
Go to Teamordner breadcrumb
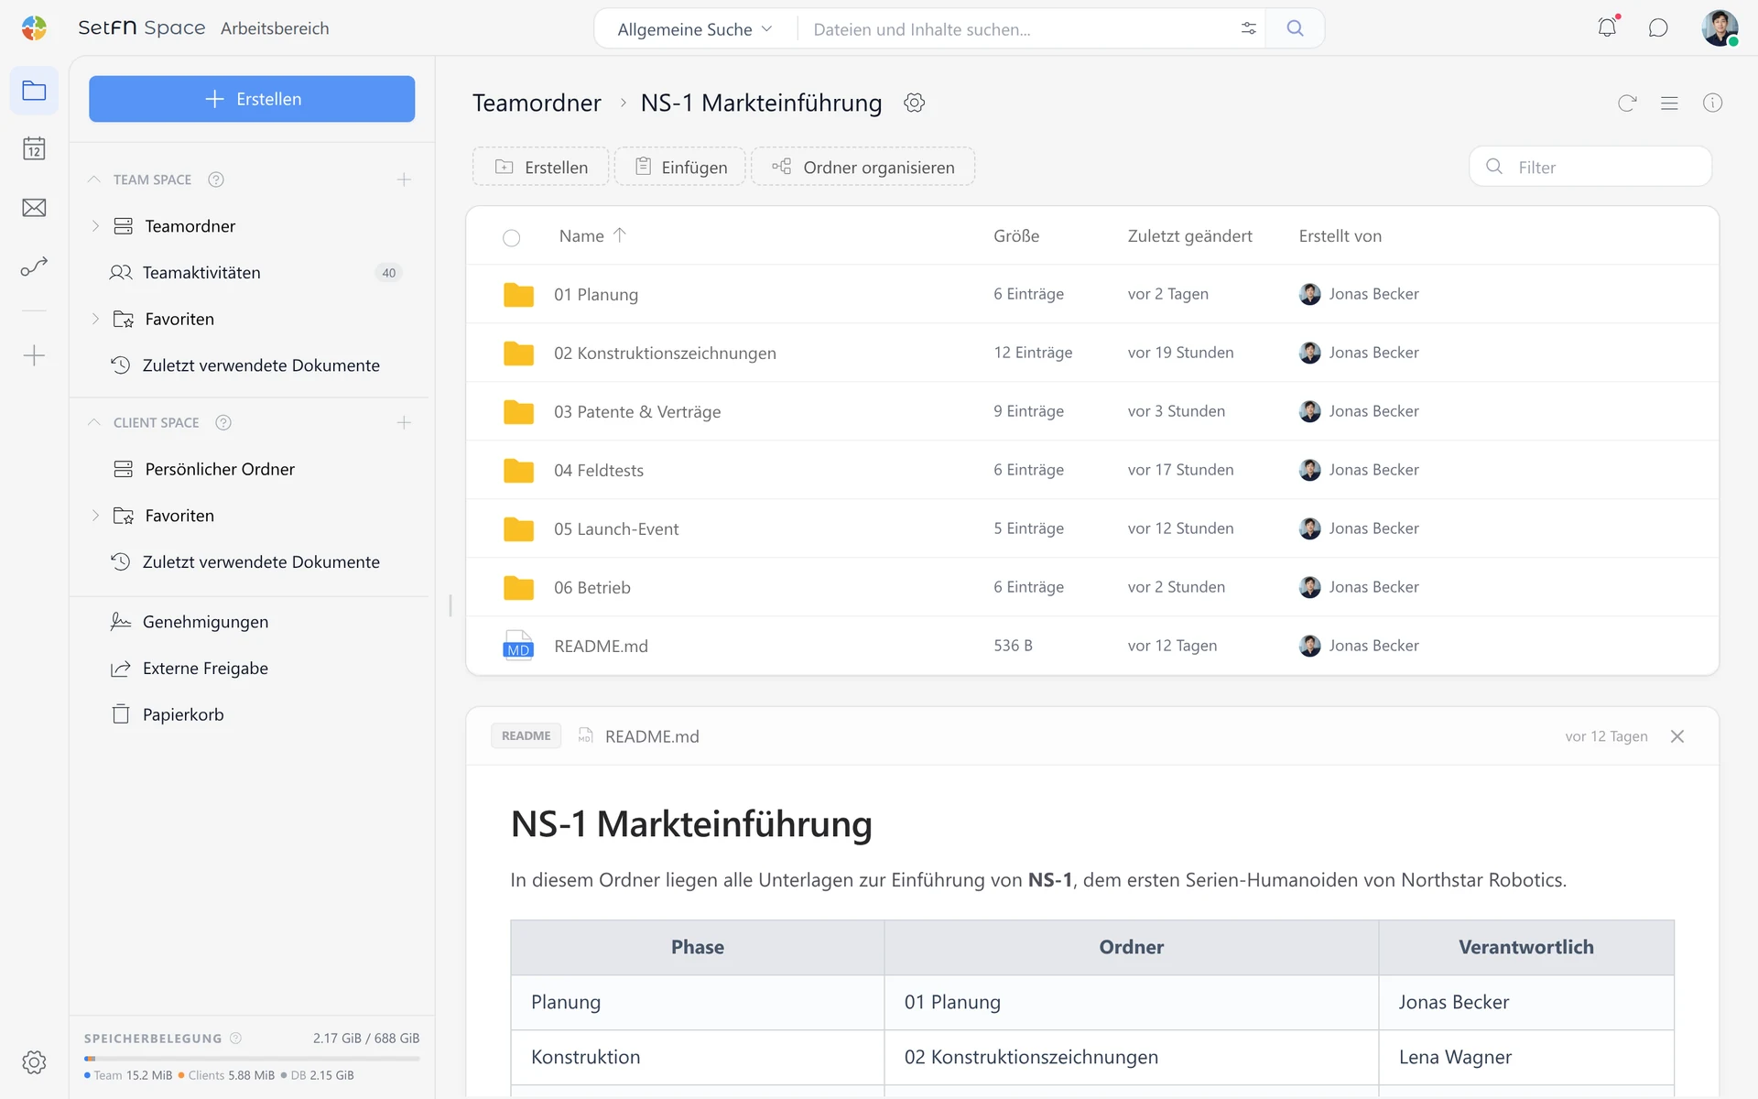537,103
